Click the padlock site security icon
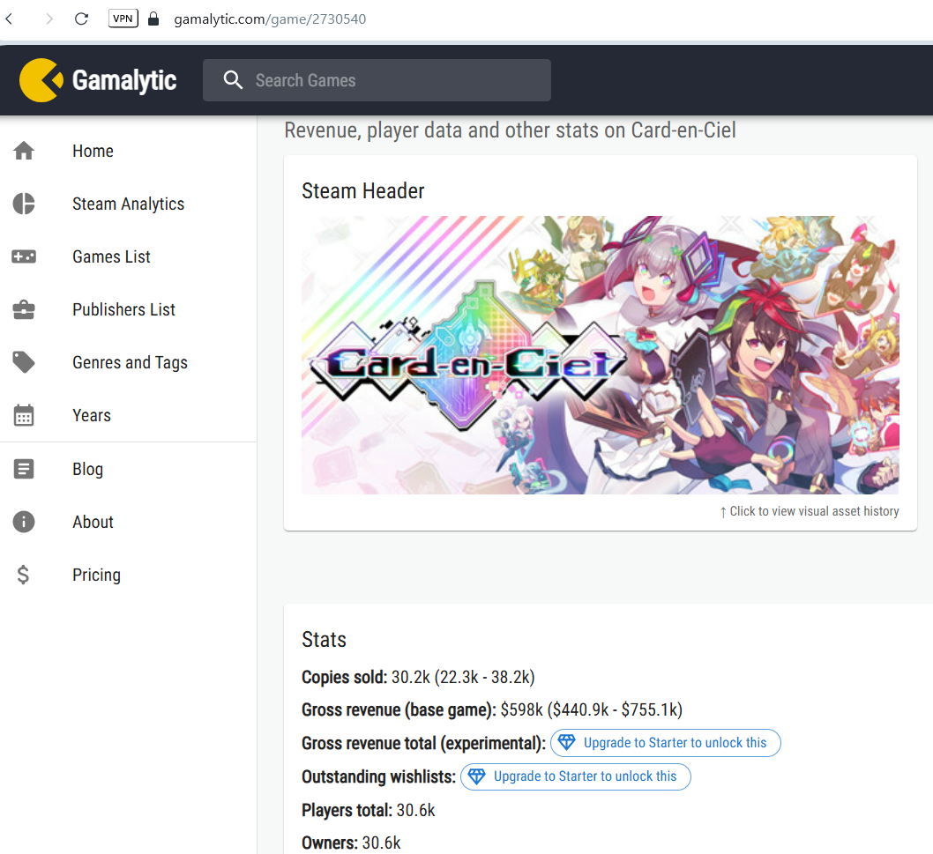This screenshot has width=933, height=854. [x=153, y=19]
